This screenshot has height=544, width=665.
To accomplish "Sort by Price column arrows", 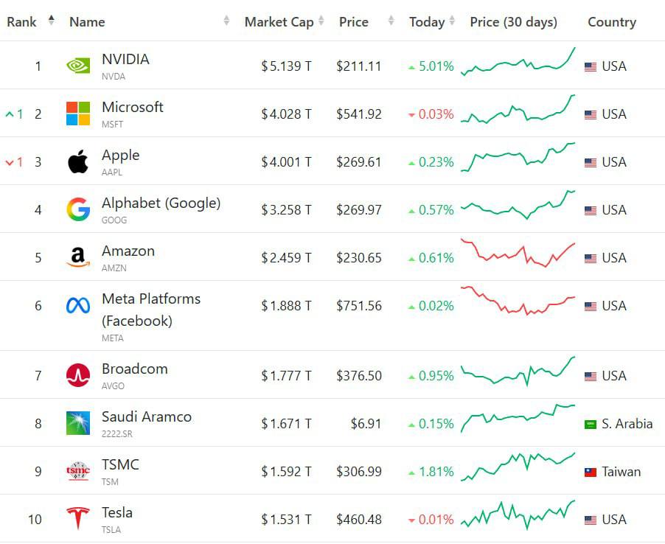I will (391, 22).
